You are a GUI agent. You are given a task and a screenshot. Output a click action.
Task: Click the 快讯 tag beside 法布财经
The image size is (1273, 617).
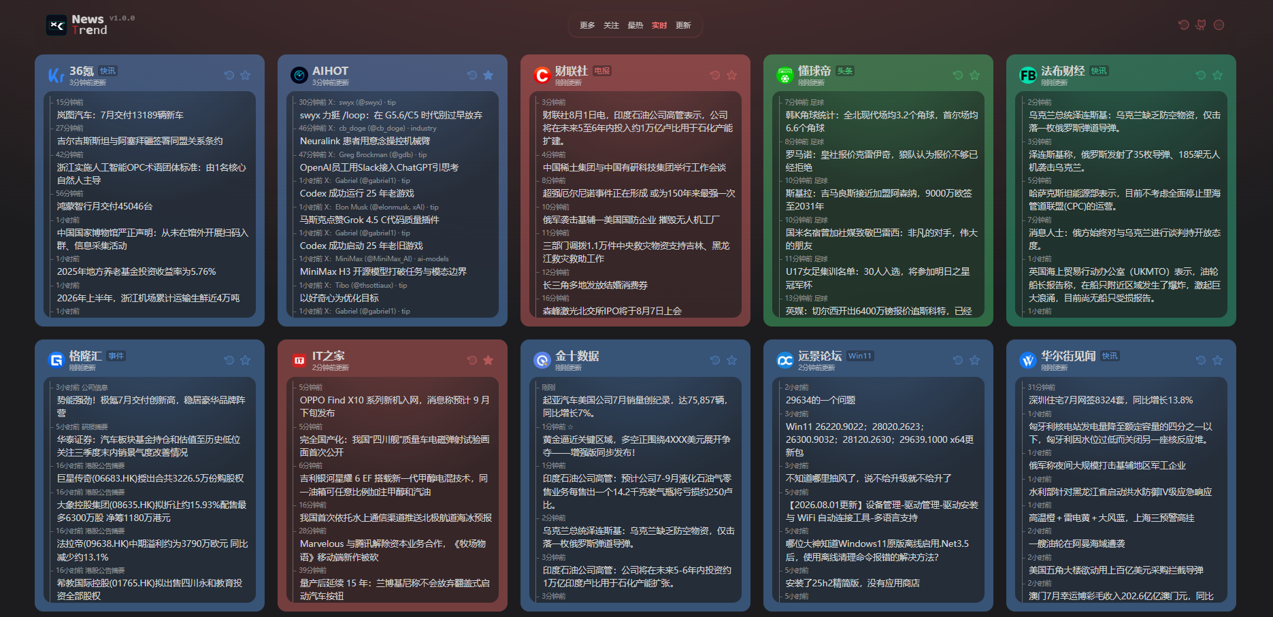1099,71
